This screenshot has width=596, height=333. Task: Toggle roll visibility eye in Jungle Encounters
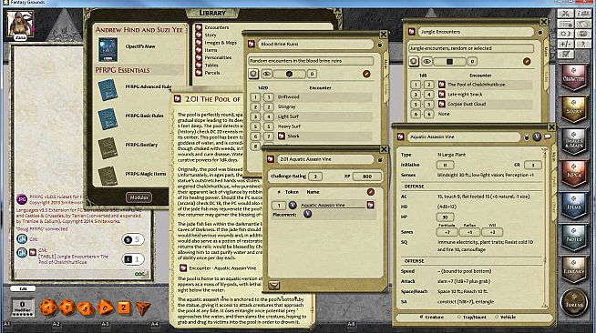click(x=426, y=62)
